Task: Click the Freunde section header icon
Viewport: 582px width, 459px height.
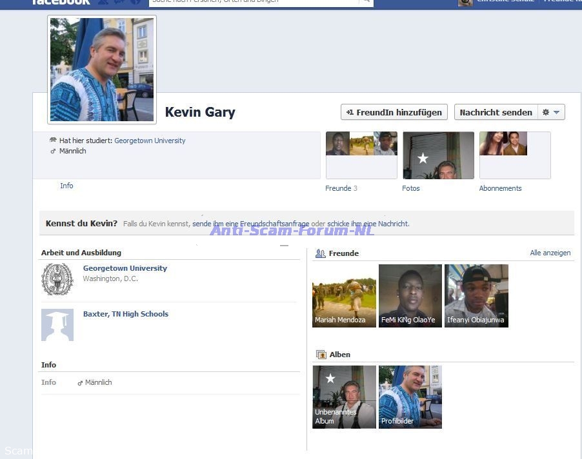Action: coord(320,253)
